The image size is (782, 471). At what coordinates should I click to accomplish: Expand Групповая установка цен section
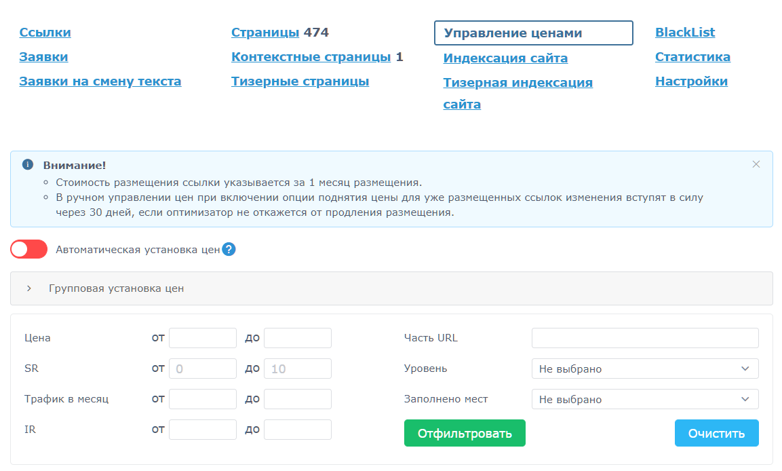click(391, 288)
